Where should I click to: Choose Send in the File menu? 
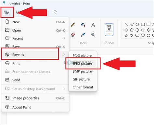[35, 80]
